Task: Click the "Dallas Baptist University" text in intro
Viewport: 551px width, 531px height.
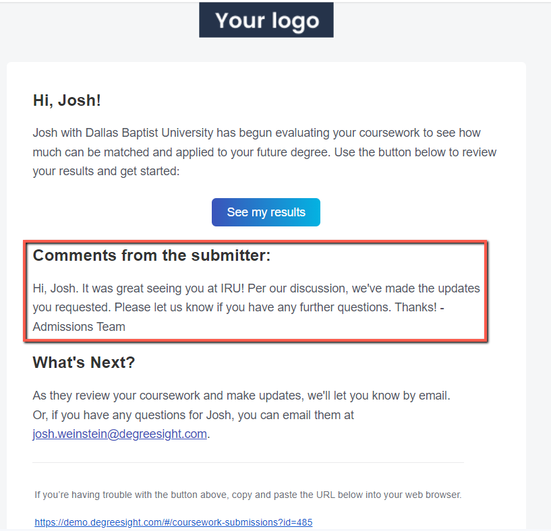Action: (146, 133)
